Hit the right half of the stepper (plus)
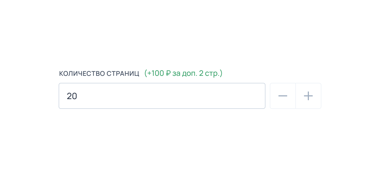Image resolution: width=380 pixels, height=176 pixels. (x=308, y=96)
